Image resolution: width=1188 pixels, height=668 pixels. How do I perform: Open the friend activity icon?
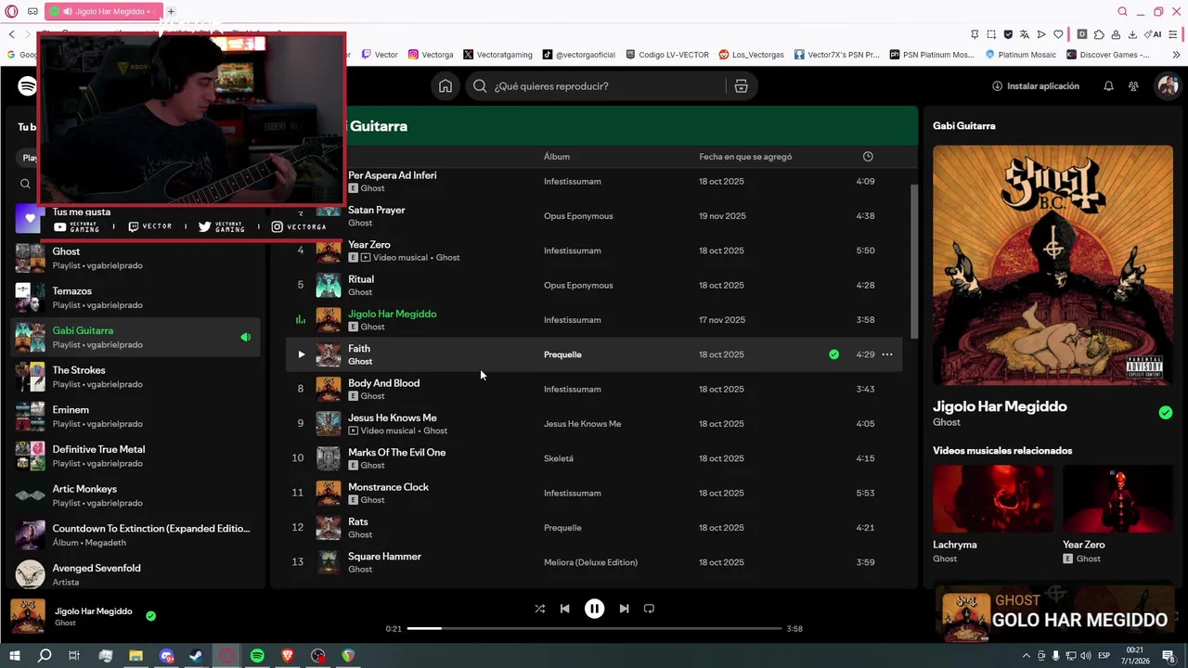coord(1133,86)
